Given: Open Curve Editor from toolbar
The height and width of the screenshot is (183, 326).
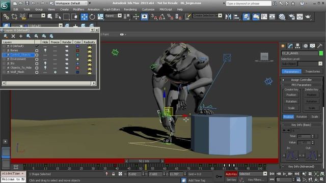Looking at the screenshot, I should [264, 17].
